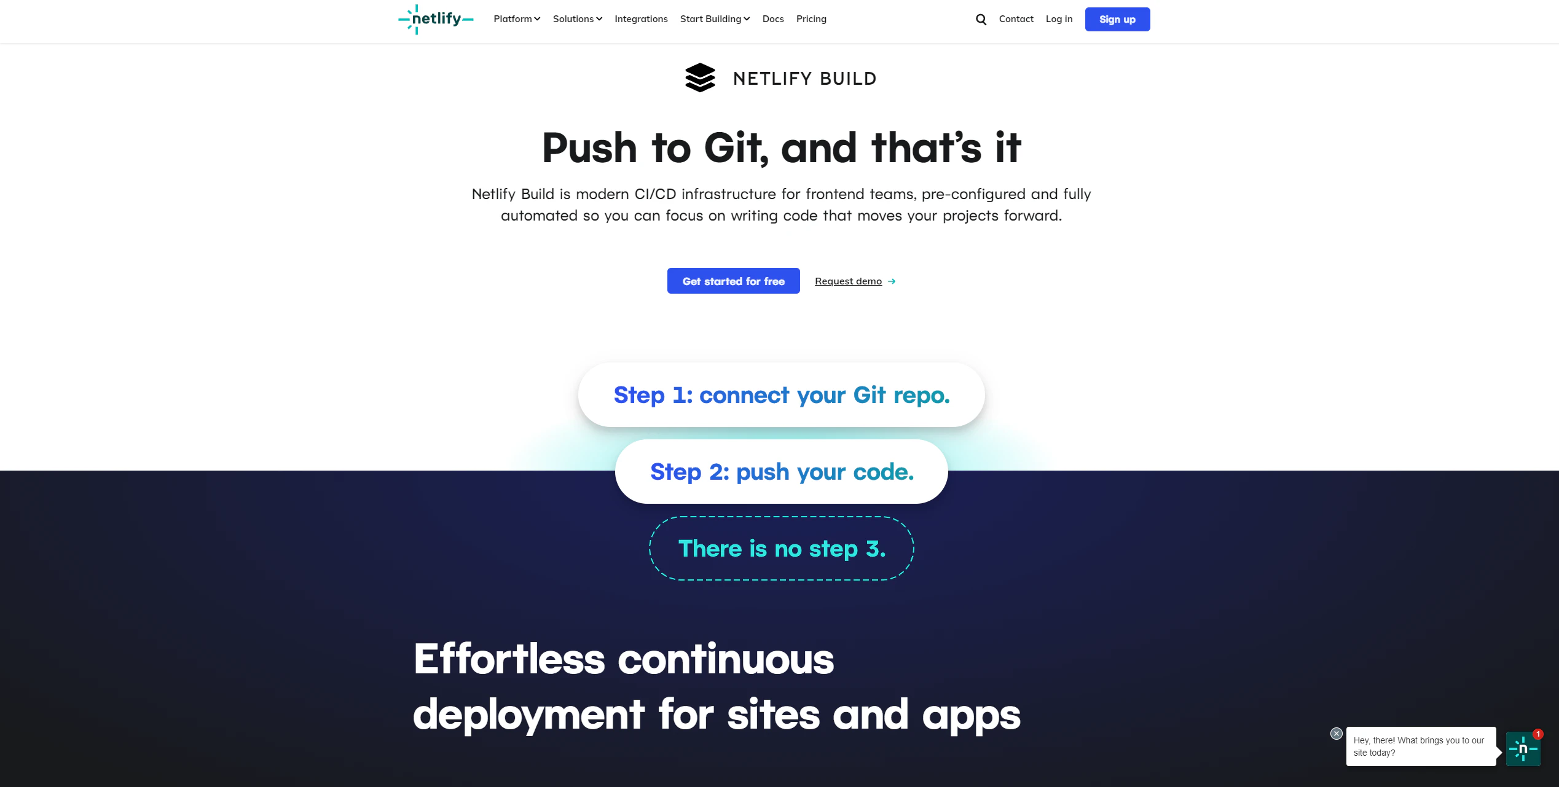Click the Get started for free button
Image resolution: width=1559 pixels, height=787 pixels.
pyautogui.click(x=733, y=281)
